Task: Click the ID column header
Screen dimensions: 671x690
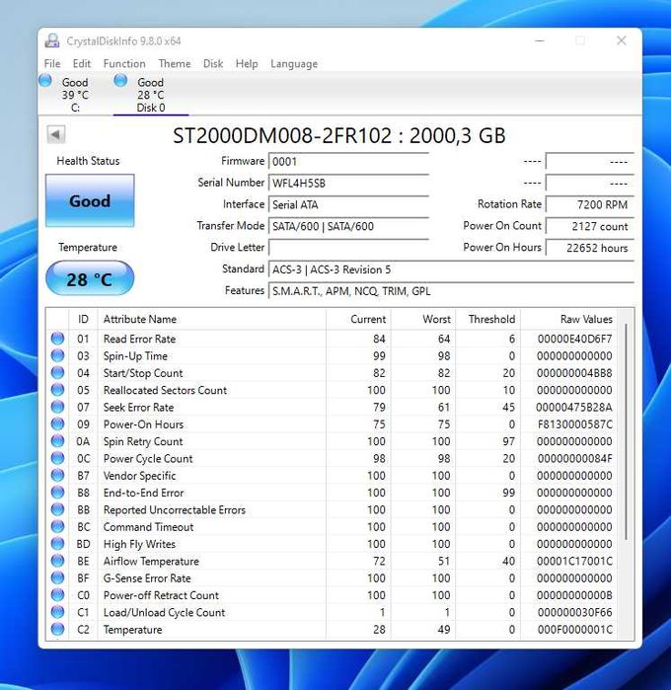Action: point(83,319)
